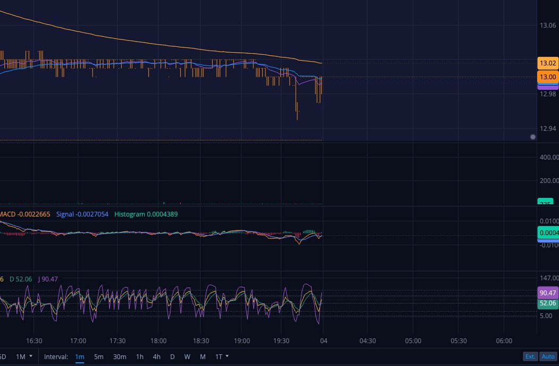Click the 12.98 price axis label
Screen dimensions: 559x366
pos(548,94)
